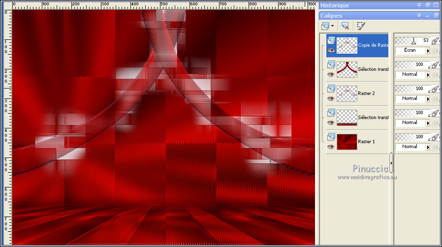442x247 pixels.
Task: Hide the Sélection layer above Raster 1 via eye
Action: 331,123
